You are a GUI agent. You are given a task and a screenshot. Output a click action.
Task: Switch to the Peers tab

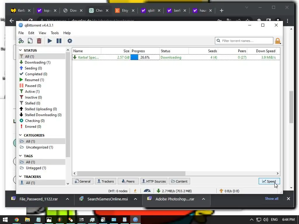[128, 181]
